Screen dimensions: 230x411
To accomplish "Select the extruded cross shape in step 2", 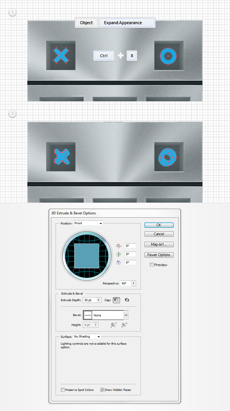I will pyautogui.click(x=61, y=157).
